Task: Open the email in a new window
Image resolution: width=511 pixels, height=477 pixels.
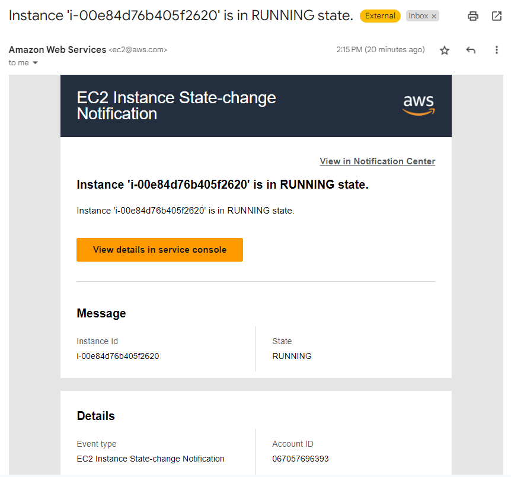Action: [x=497, y=16]
